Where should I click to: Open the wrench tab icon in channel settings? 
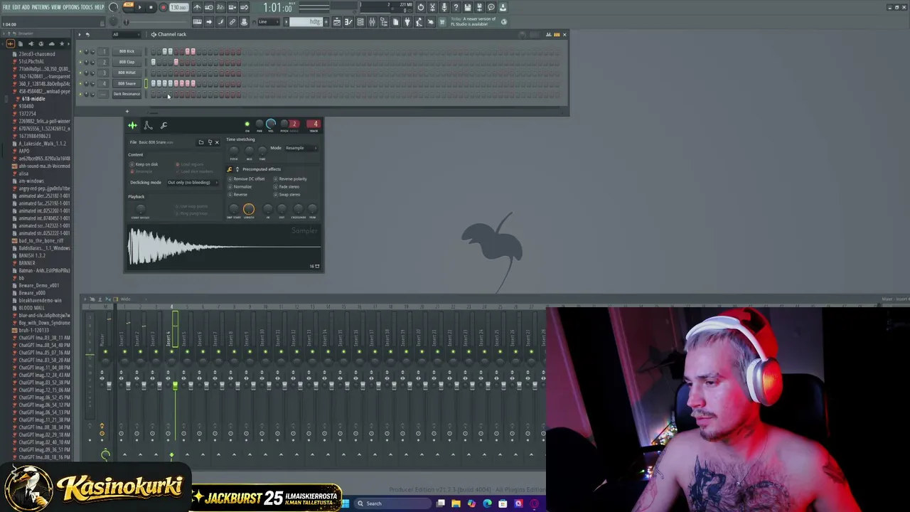[x=164, y=126]
